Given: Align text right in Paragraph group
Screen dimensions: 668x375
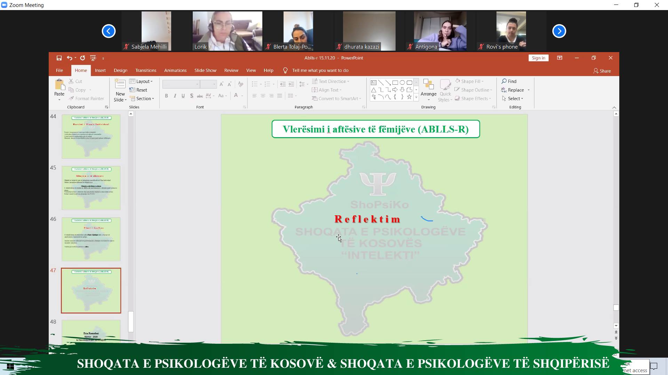Looking at the screenshot, I should (x=271, y=96).
